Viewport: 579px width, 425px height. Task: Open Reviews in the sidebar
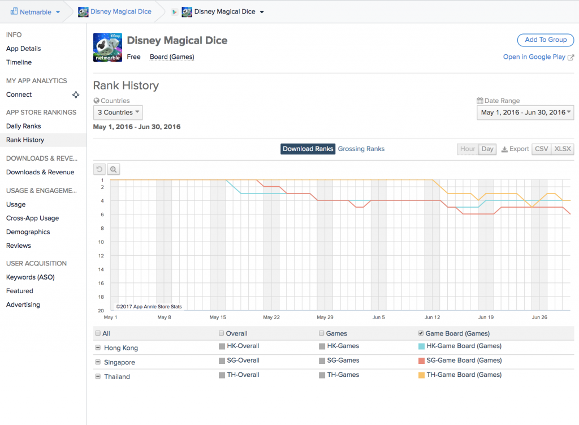pyautogui.click(x=19, y=246)
